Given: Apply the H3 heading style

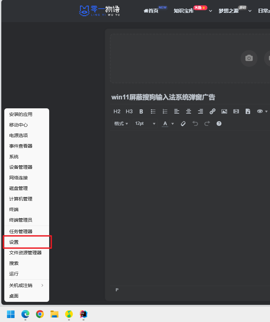Looking at the screenshot, I should coord(129,111).
